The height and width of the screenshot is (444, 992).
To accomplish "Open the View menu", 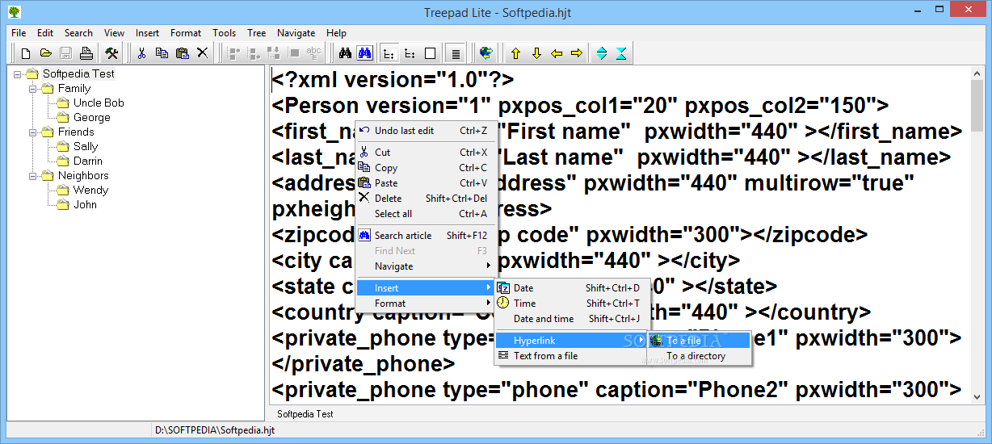I will (x=114, y=33).
